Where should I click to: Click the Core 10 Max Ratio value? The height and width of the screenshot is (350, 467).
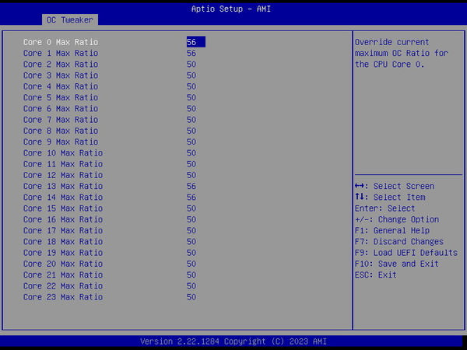tap(191, 153)
